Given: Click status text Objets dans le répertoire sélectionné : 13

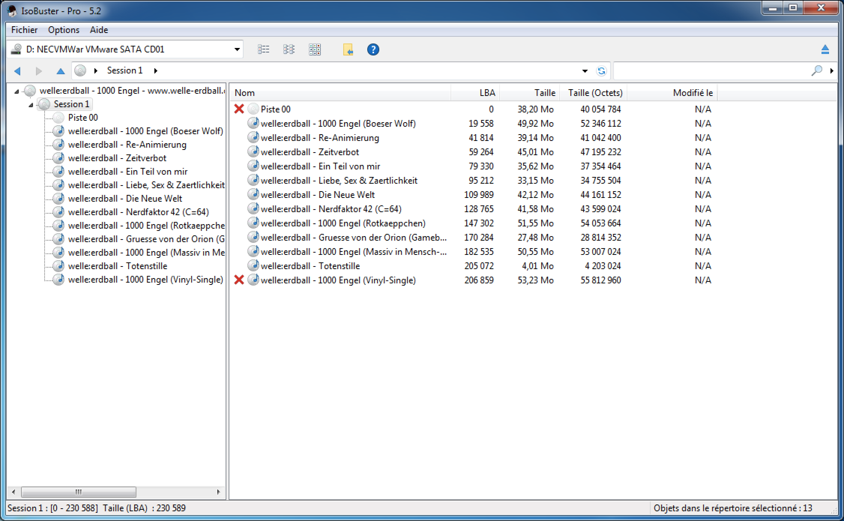Looking at the screenshot, I should pyautogui.click(x=733, y=508).
